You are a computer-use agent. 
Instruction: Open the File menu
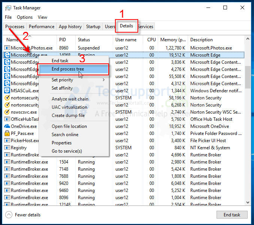(x=8, y=17)
